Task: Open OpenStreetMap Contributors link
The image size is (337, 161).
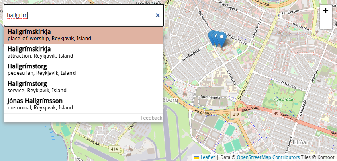Action: (268, 157)
